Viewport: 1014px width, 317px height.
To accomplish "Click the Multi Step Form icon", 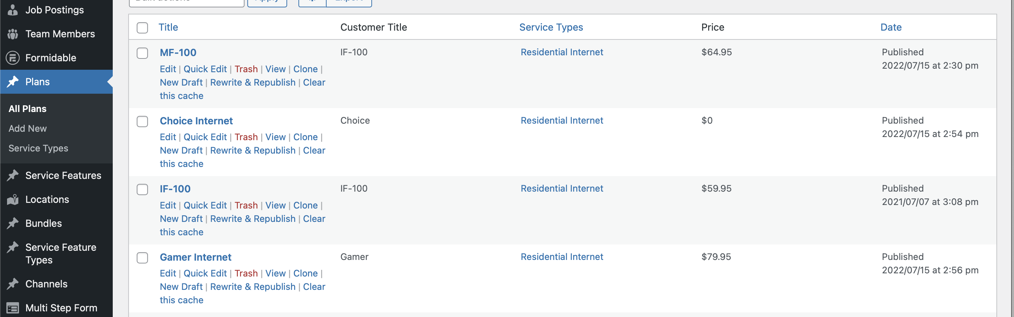I will click(x=13, y=308).
